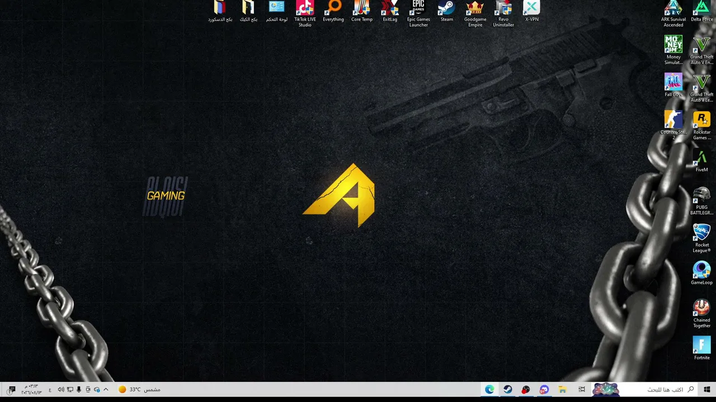Open the بكج الدسكورد folder icon
This screenshot has height=402, width=716.
220,12
